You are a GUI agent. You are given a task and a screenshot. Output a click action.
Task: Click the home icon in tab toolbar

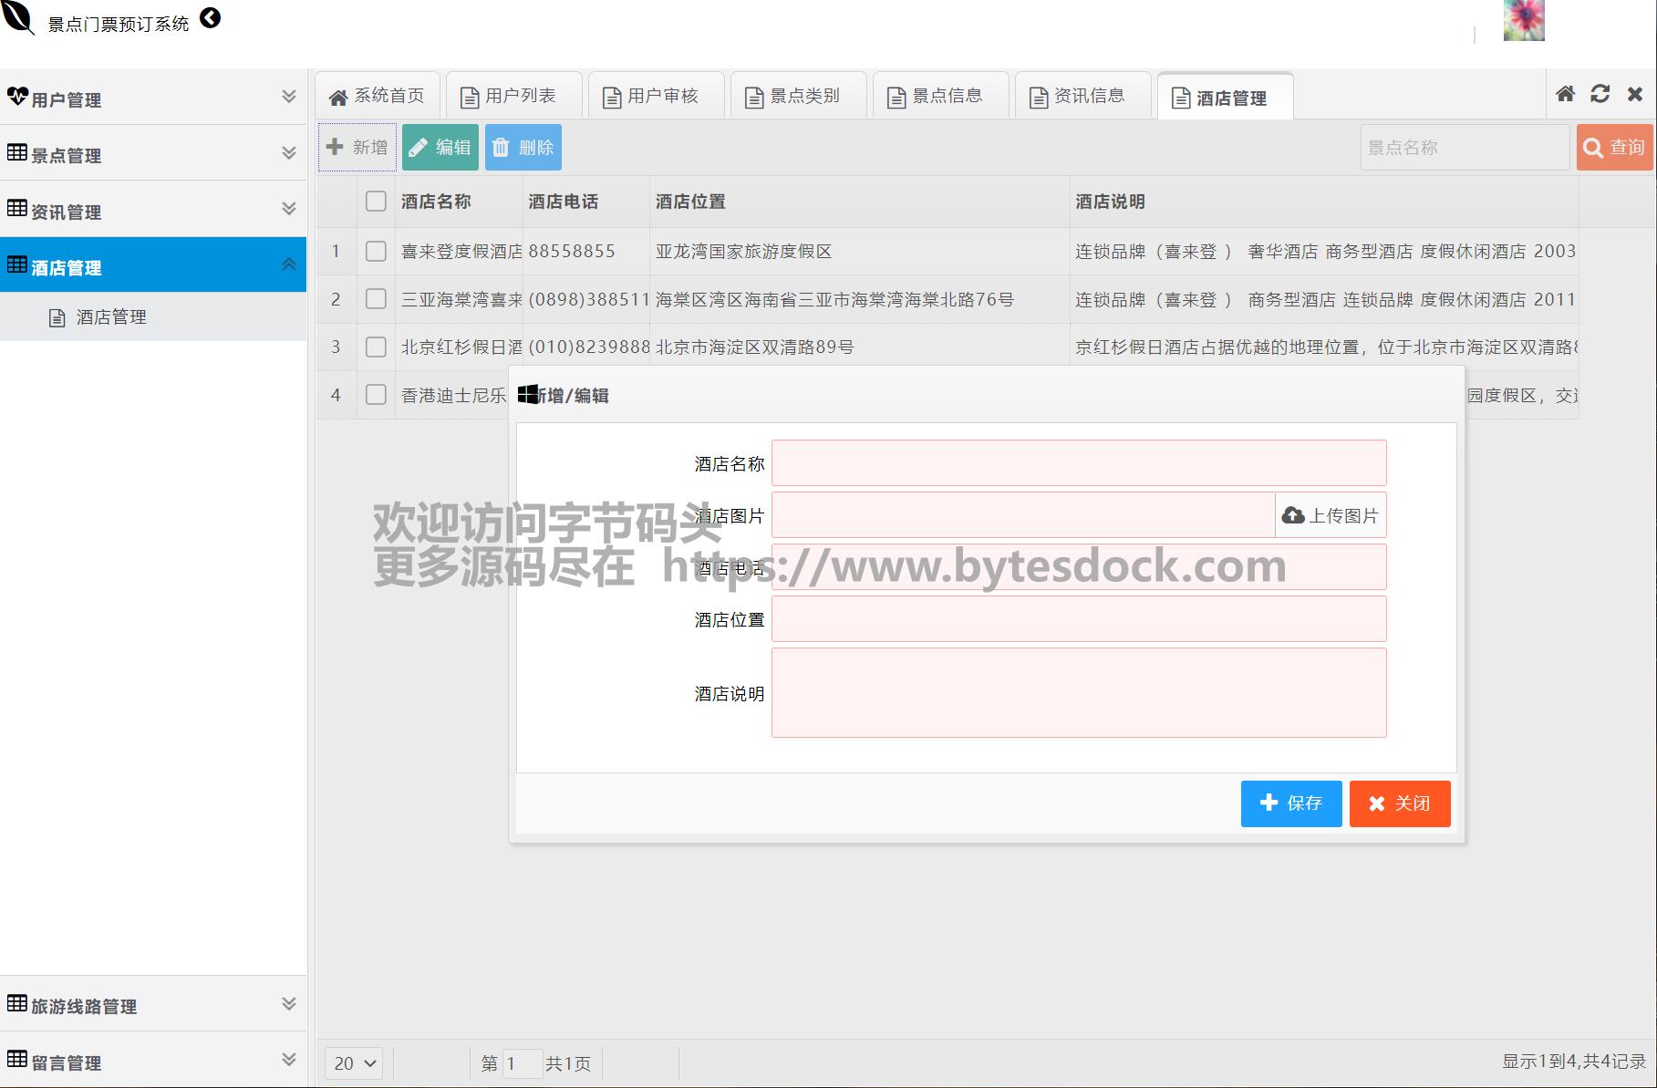pyautogui.click(x=1565, y=94)
